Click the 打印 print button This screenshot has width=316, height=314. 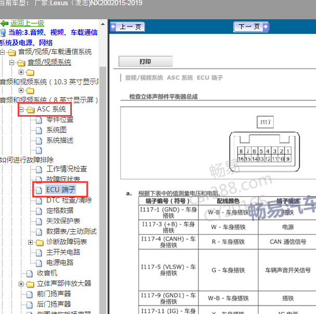point(145,61)
